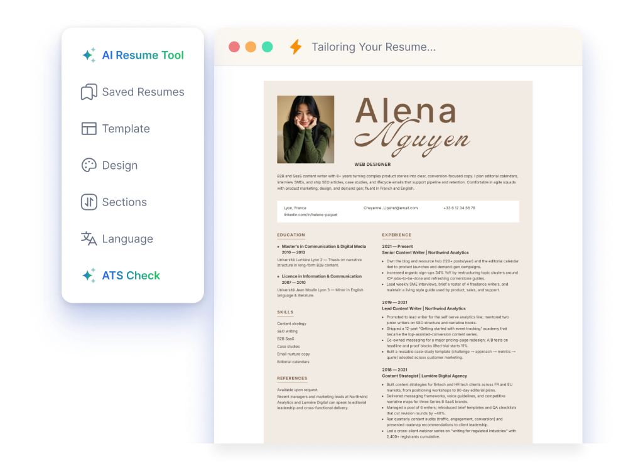The image size is (643, 466).
Task: Click the orange window minimize dot
Action: pos(251,46)
